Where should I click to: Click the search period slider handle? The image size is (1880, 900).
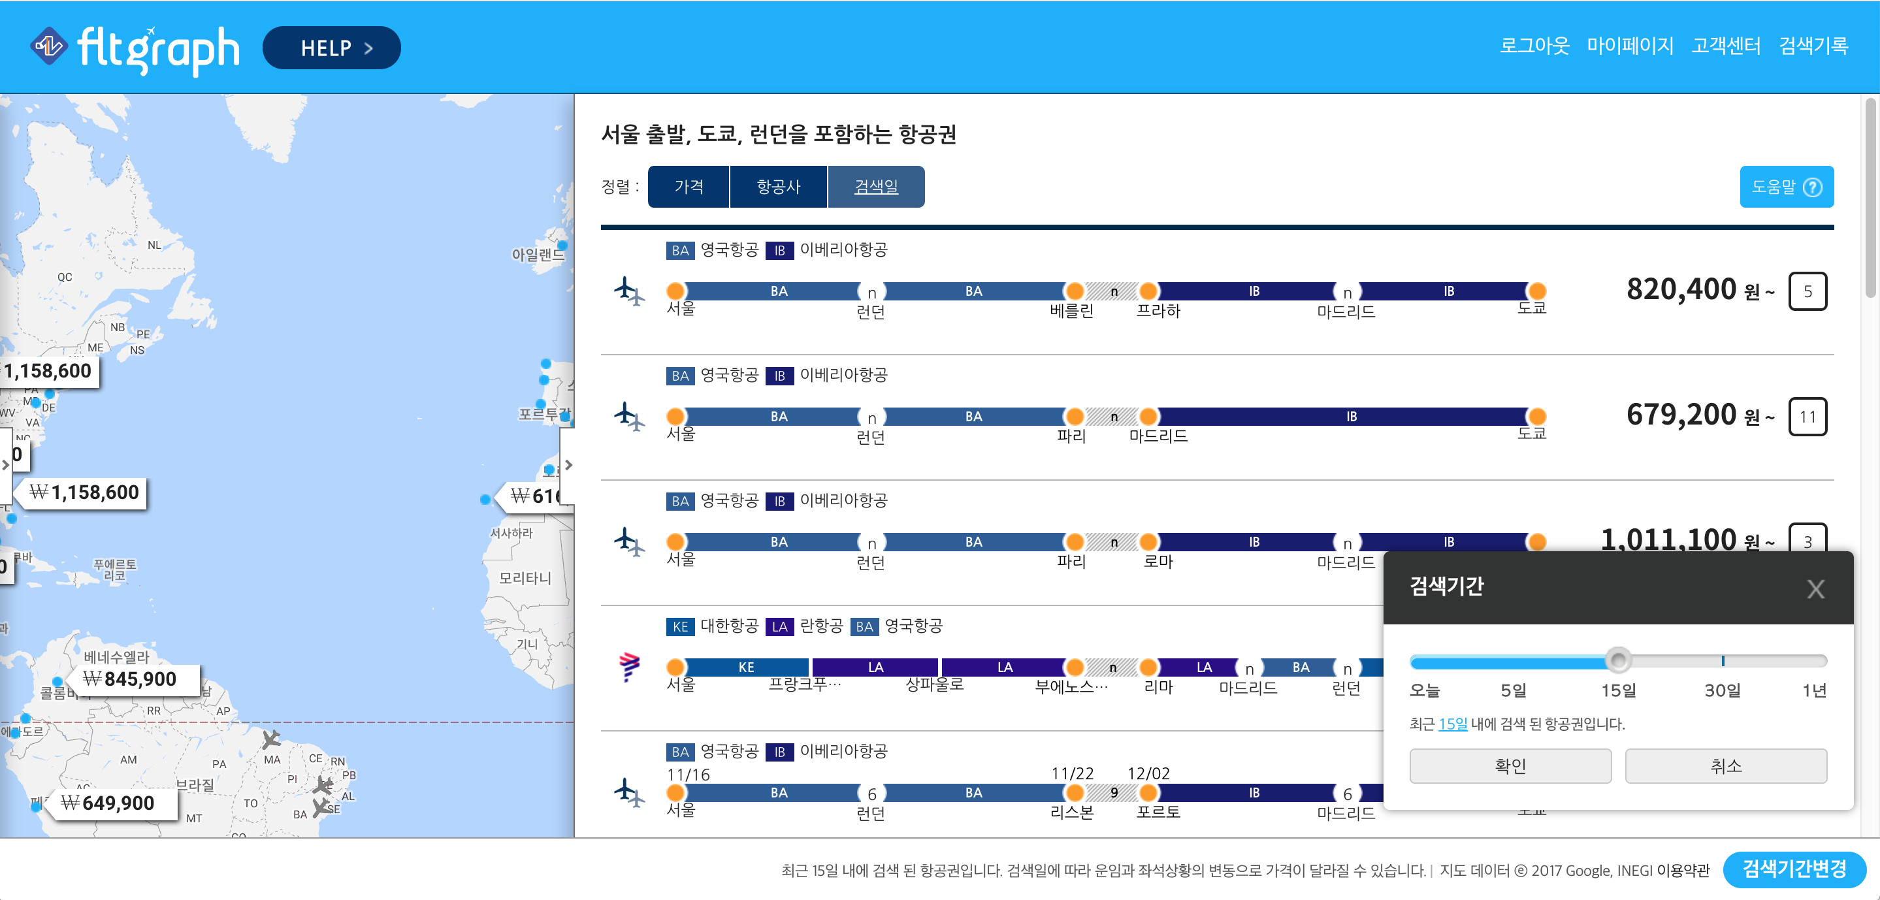coord(1619,660)
